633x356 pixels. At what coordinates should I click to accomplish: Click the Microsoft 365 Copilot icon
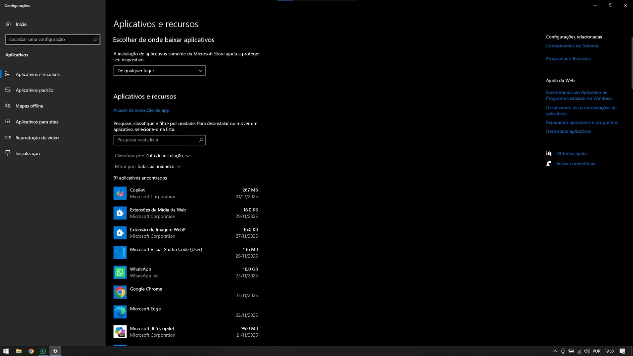(x=120, y=331)
